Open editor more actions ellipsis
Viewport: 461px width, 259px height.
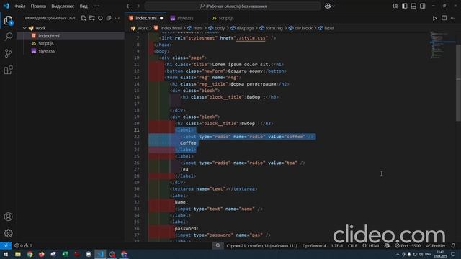[453, 18]
